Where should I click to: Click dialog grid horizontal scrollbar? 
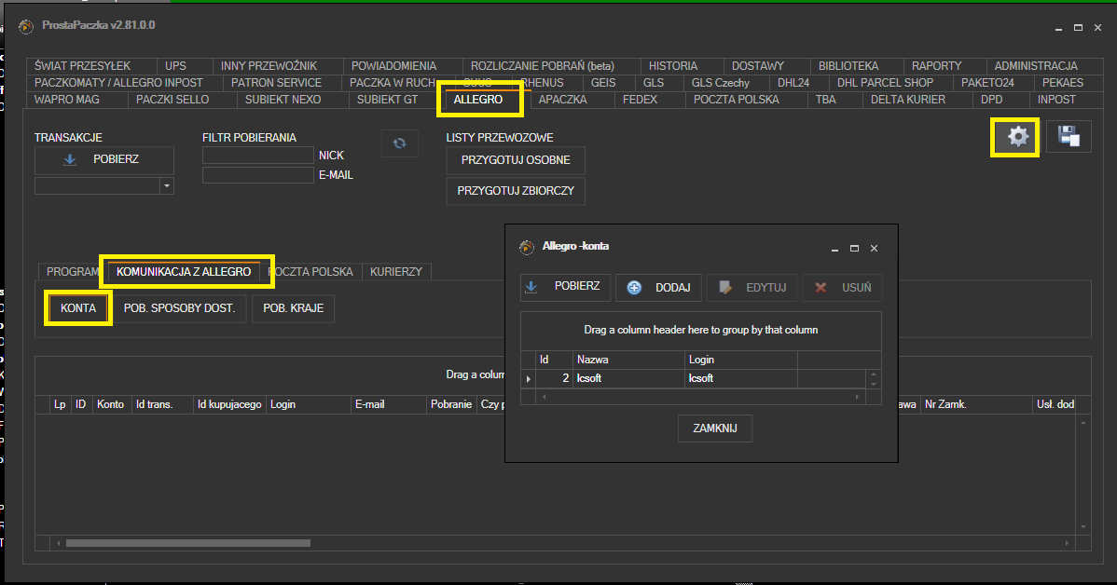701,397
